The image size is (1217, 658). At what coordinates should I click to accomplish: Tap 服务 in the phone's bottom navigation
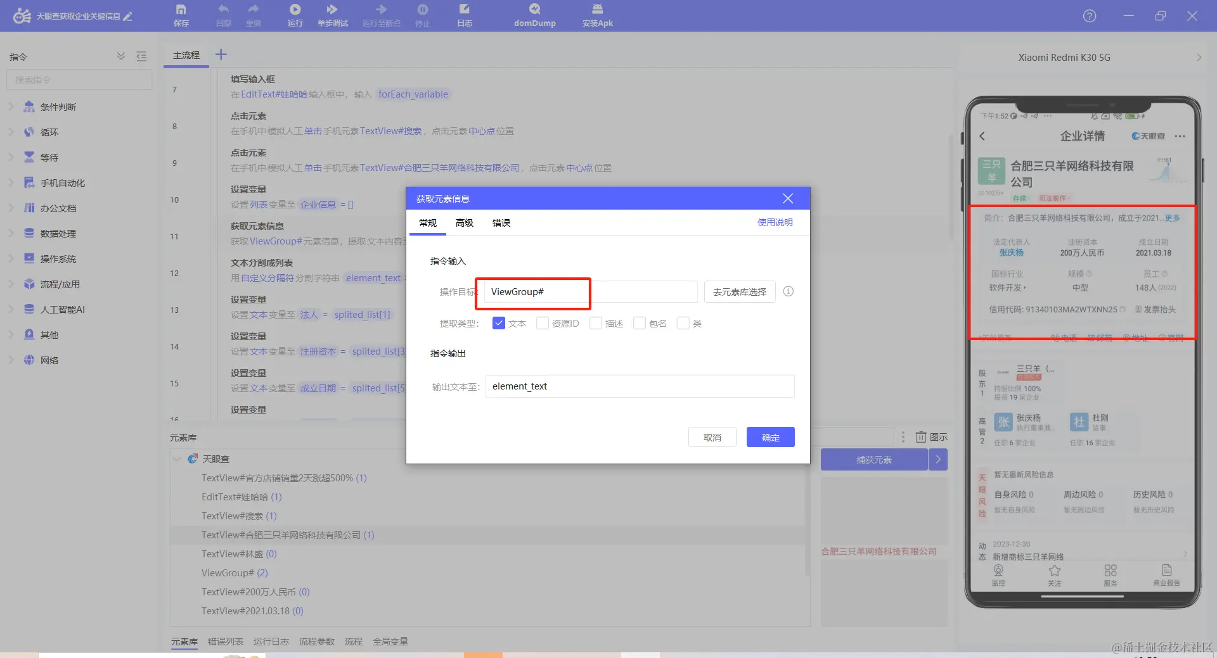1111,575
